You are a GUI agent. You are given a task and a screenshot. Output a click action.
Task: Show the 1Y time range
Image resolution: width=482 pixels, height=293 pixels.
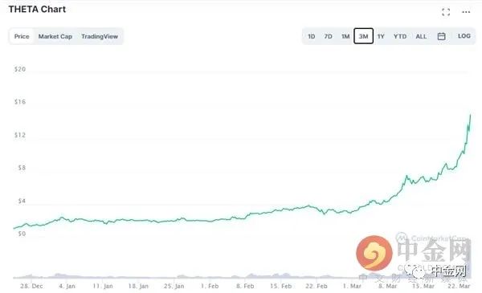(381, 36)
